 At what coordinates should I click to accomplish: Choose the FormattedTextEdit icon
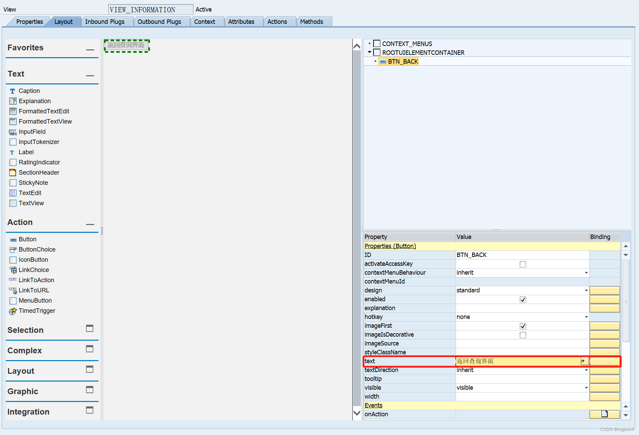[13, 111]
